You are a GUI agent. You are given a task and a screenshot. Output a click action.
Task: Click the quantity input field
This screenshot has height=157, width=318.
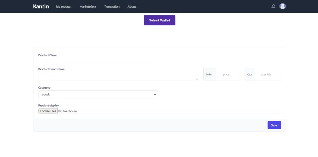point(268,74)
